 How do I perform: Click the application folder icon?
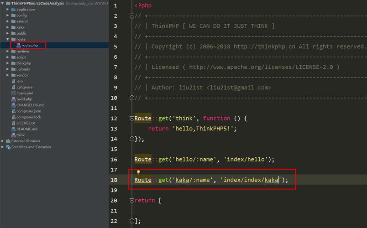pyautogui.click(x=13, y=10)
